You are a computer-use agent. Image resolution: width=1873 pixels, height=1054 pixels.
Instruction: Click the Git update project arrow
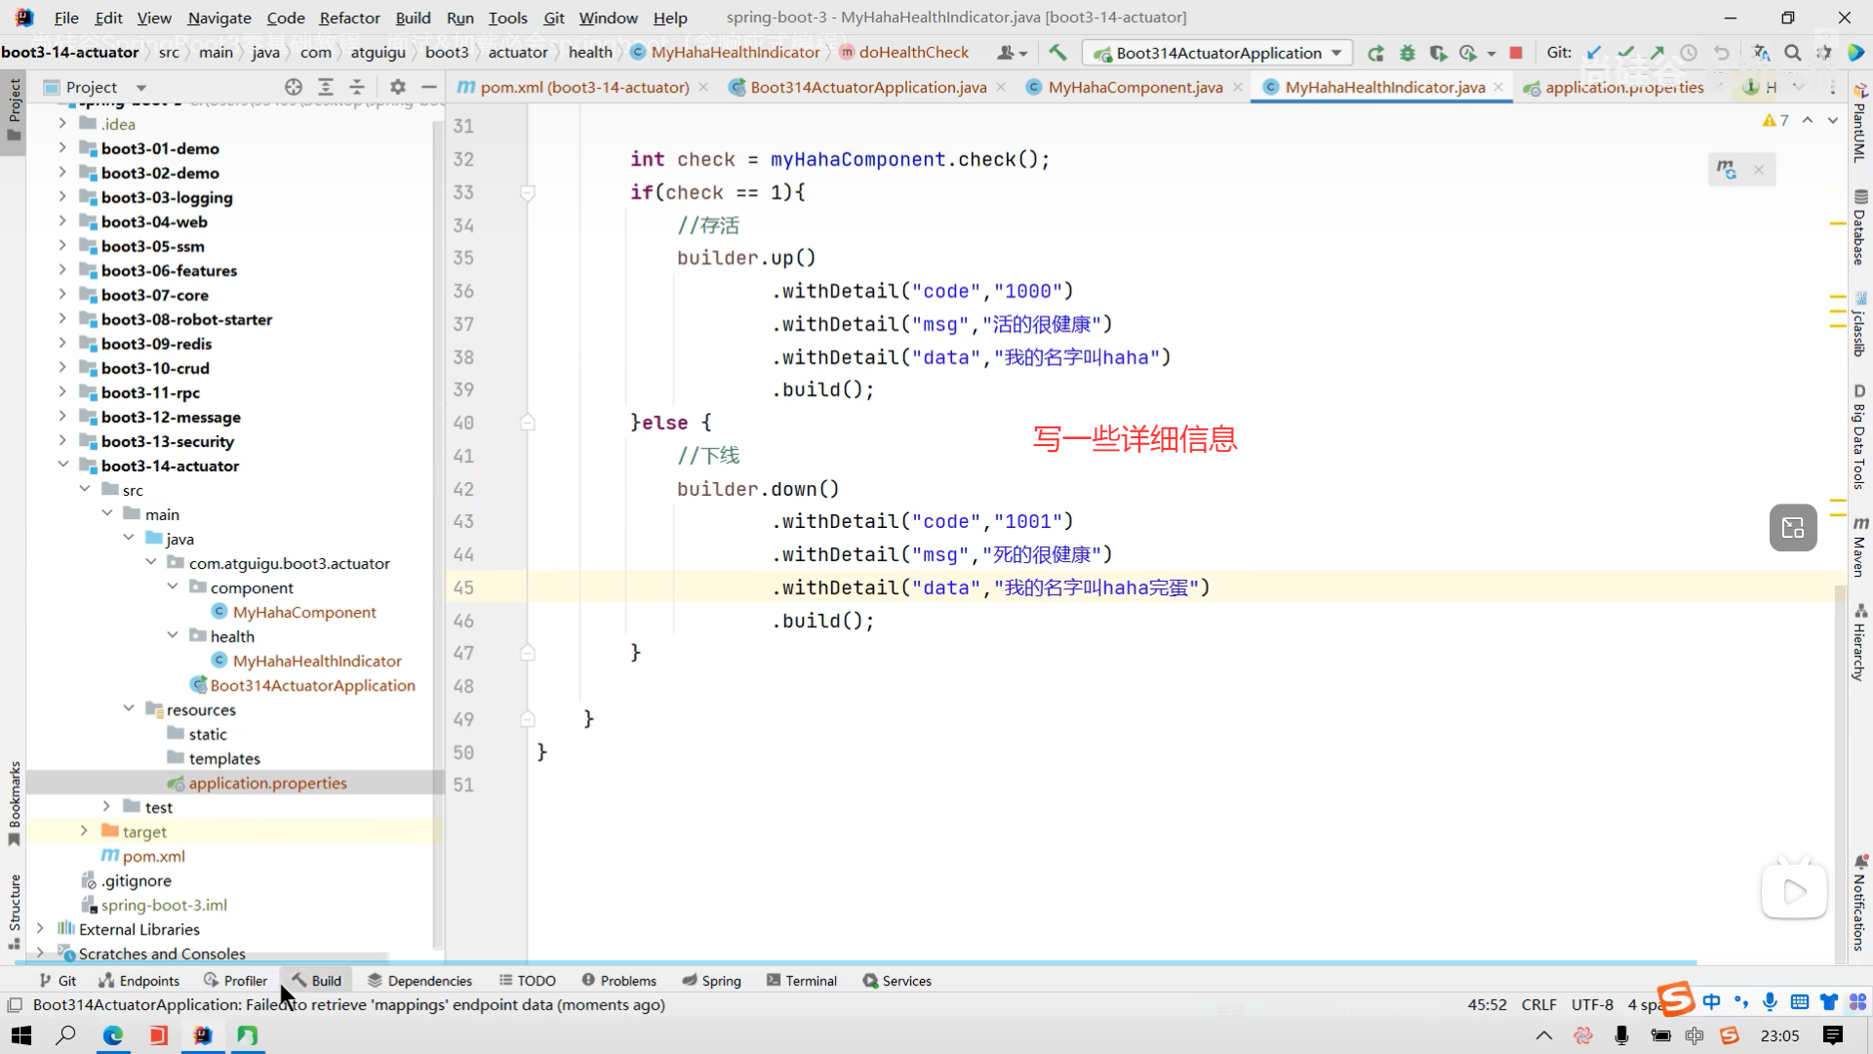tap(1594, 53)
